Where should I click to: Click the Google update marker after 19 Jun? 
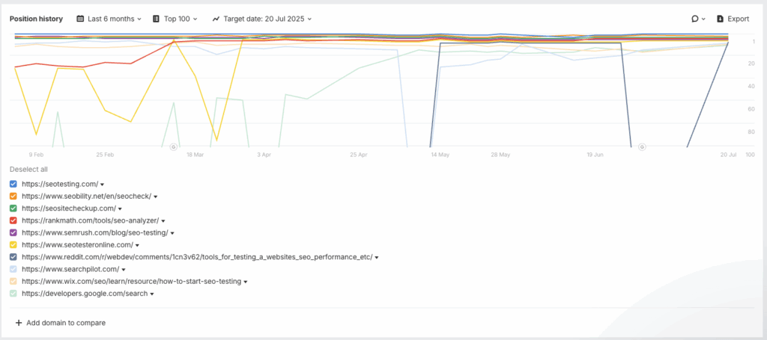(642, 146)
